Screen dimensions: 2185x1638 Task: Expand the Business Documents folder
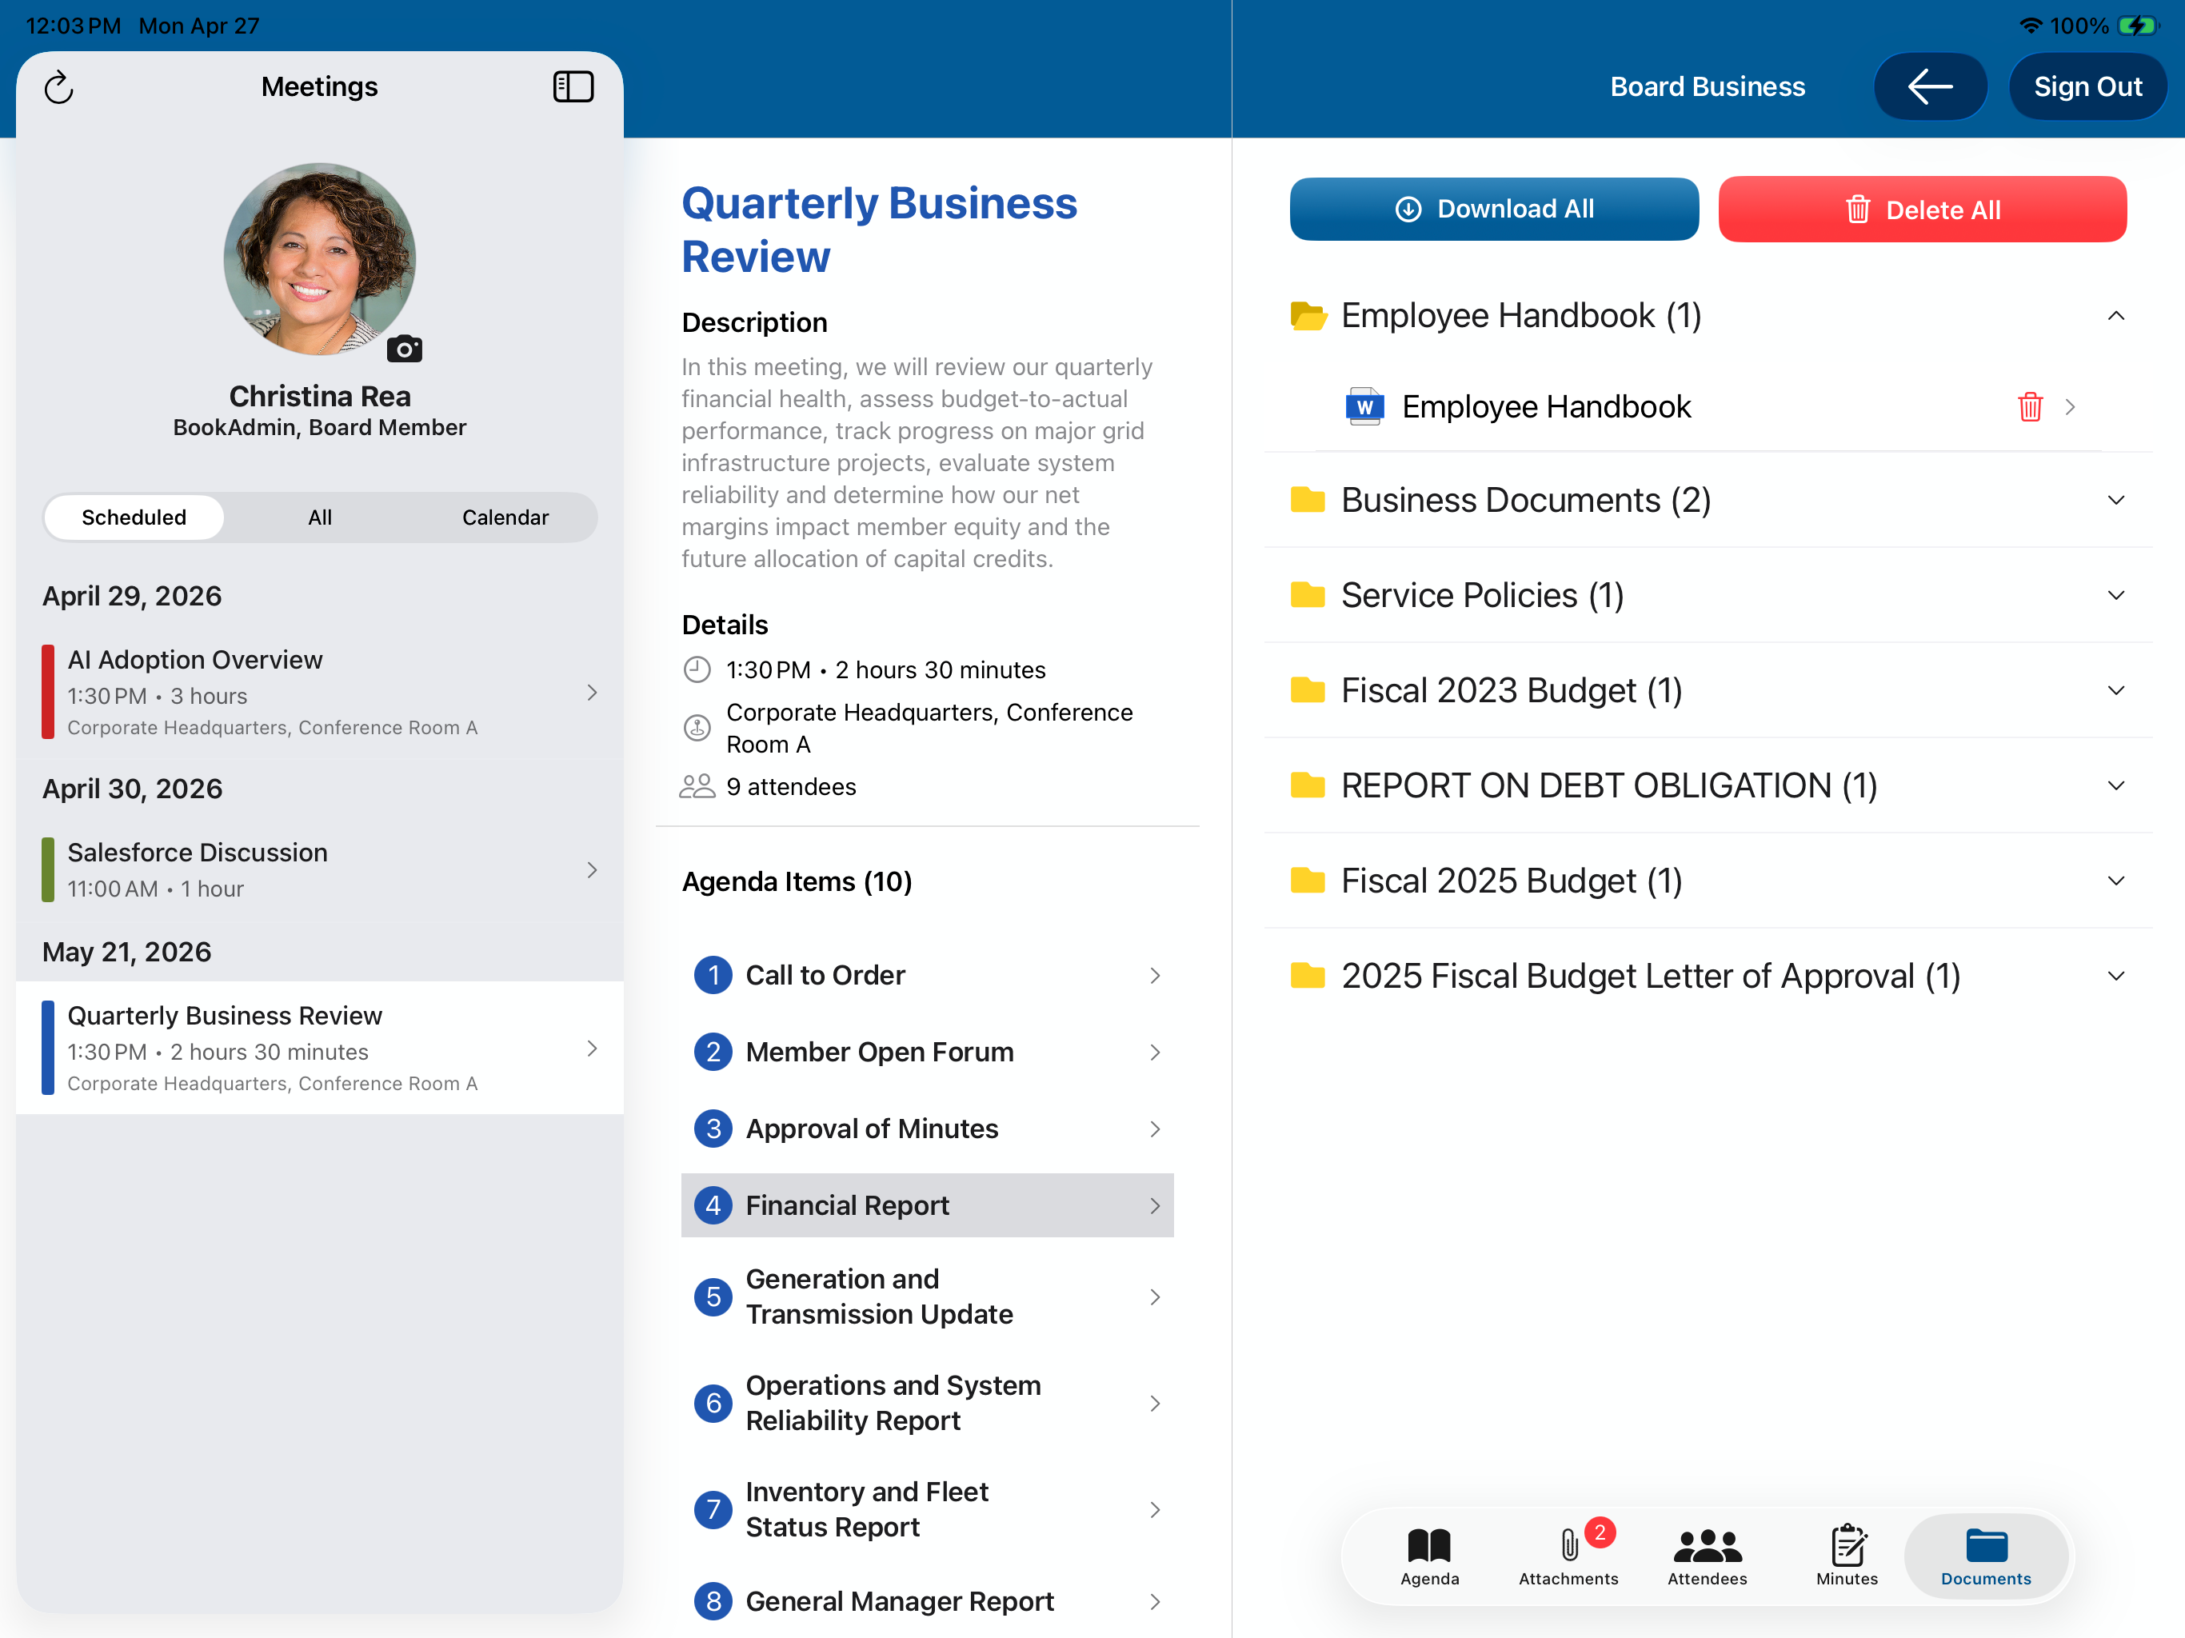[x=2116, y=500]
